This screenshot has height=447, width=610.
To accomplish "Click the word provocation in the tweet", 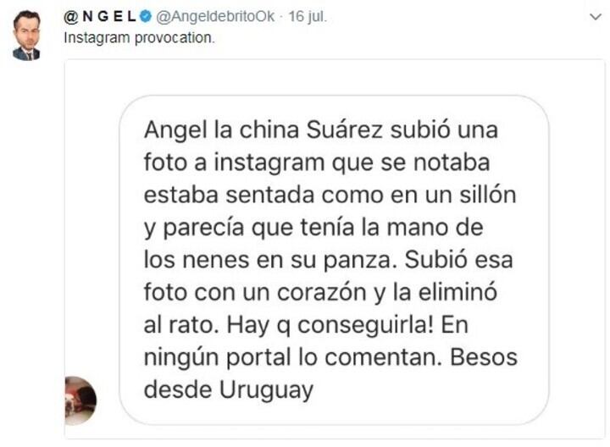I will coord(175,38).
